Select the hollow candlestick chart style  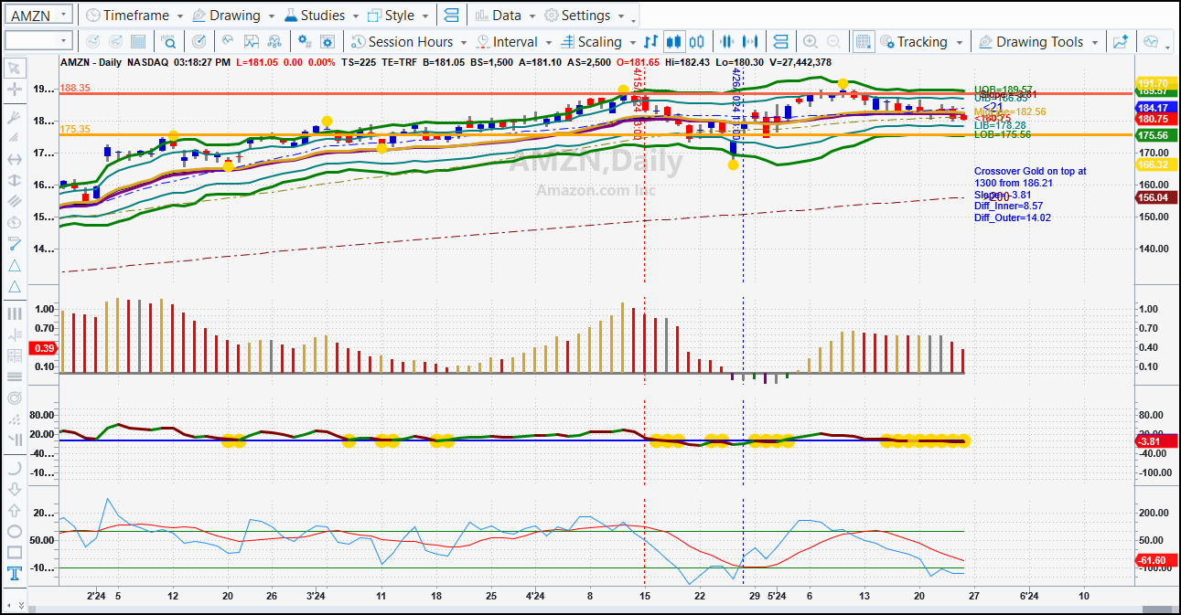pyautogui.click(x=697, y=42)
